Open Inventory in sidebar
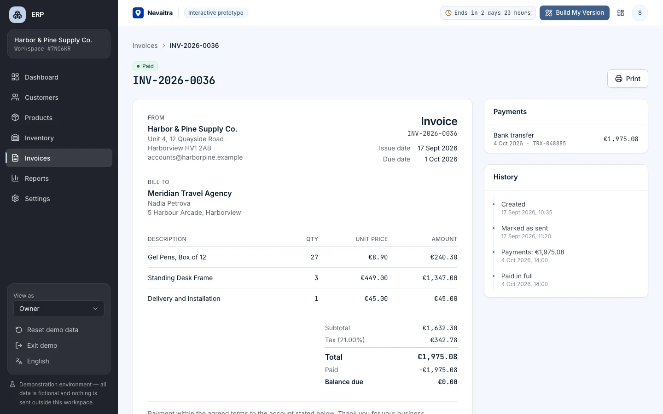The image size is (663, 414). 59,138
